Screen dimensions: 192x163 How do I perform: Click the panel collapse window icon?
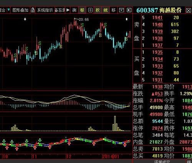[121, 10]
